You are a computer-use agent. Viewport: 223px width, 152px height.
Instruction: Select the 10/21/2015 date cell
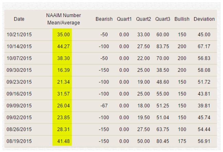click(x=19, y=35)
